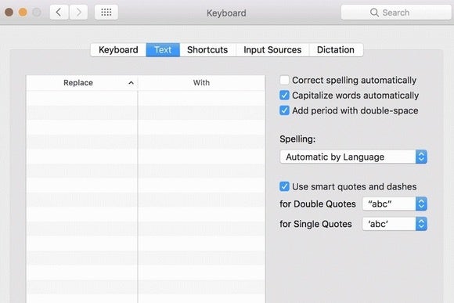Image resolution: width=454 pixels, height=303 pixels.
Task: Click in the Search field
Action: point(396,13)
